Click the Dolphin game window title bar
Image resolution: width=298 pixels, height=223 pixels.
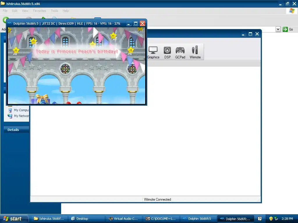click(x=67, y=24)
